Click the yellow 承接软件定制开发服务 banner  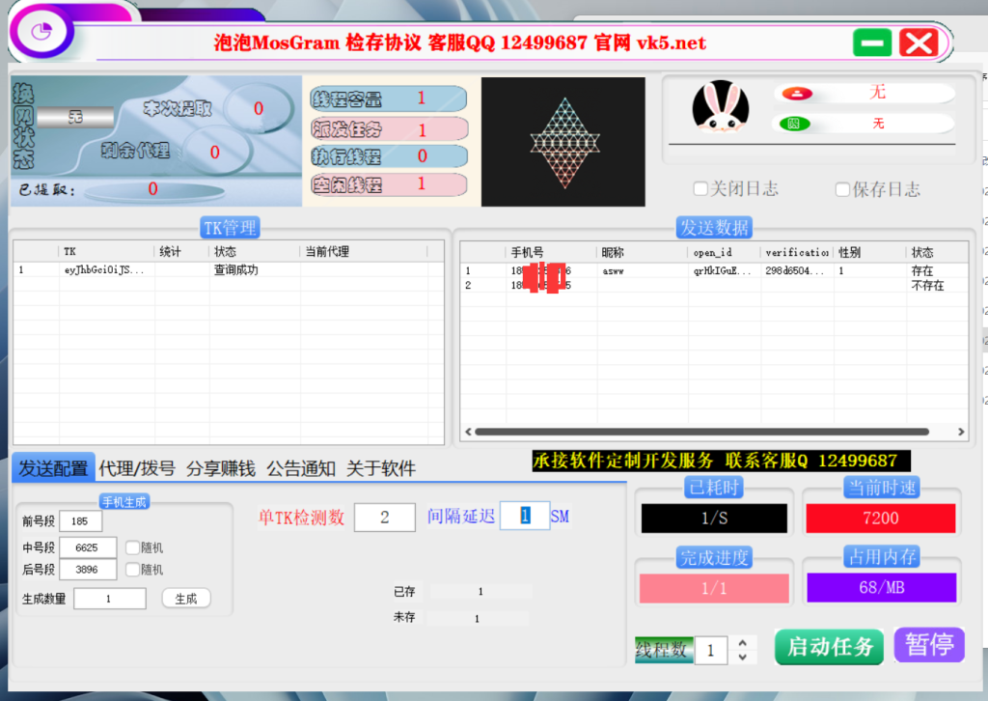coord(722,461)
